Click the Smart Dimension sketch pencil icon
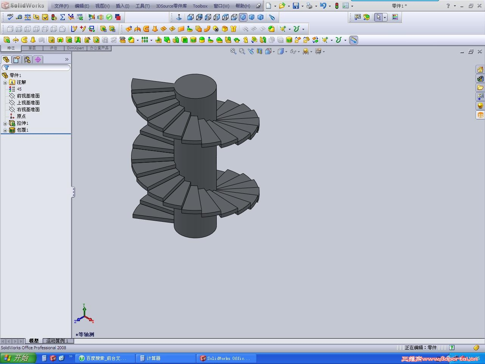The image size is (485, 364). [x=74, y=28]
